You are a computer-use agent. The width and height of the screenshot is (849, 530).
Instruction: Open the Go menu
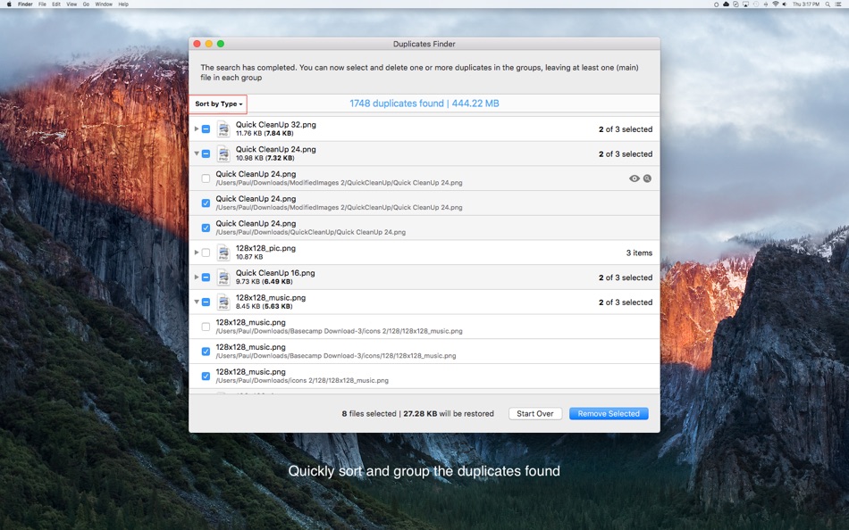click(x=86, y=4)
